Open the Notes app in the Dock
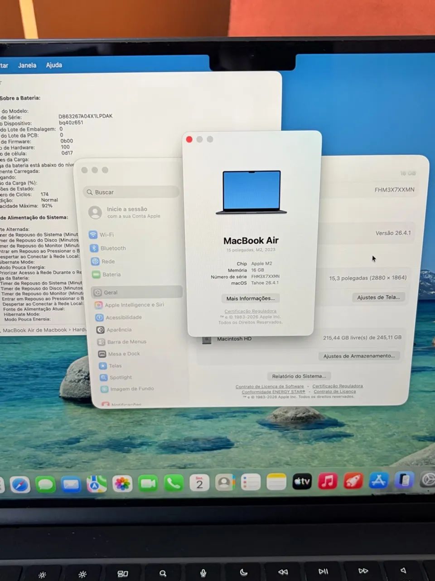 tap(276, 482)
